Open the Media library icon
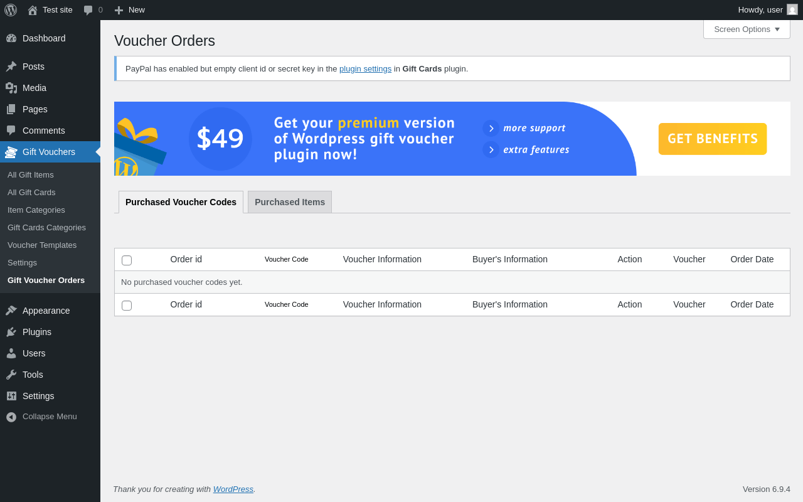Image resolution: width=803 pixels, height=502 pixels. [11, 88]
